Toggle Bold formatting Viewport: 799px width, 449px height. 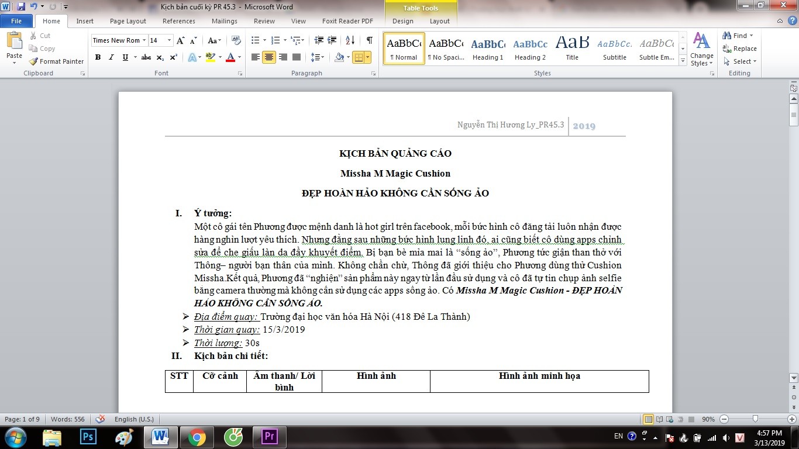(x=98, y=57)
